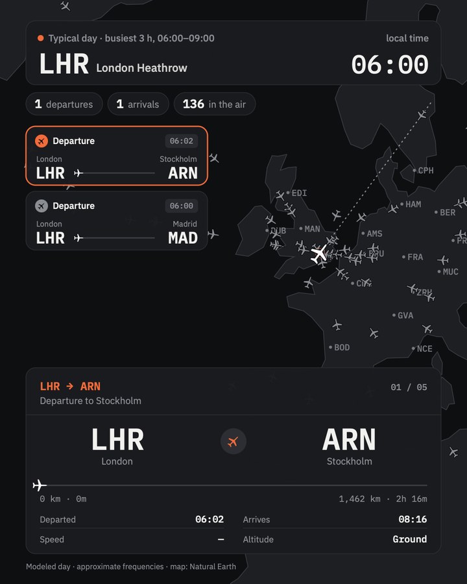
Task: Click the 06:00 time badge on Madrid card
Action: click(x=182, y=206)
